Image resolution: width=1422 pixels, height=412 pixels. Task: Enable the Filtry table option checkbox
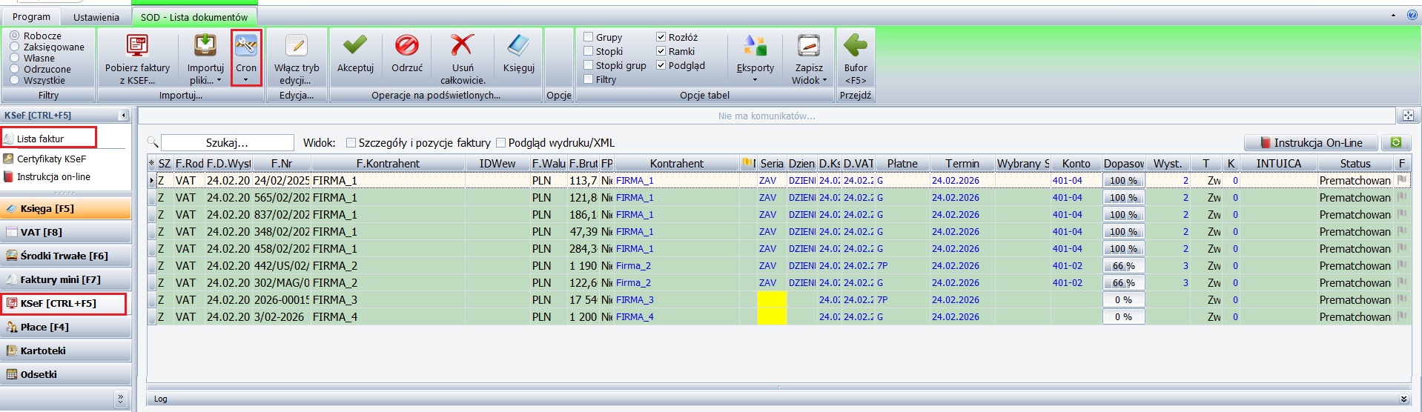click(x=588, y=79)
